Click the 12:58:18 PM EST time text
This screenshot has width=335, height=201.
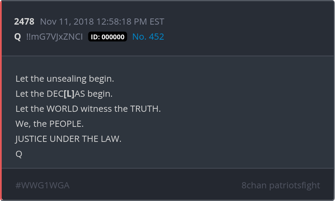point(130,22)
